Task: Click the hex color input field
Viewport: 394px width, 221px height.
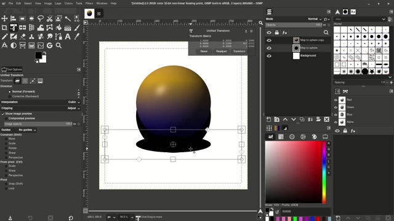Action: point(305,211)
